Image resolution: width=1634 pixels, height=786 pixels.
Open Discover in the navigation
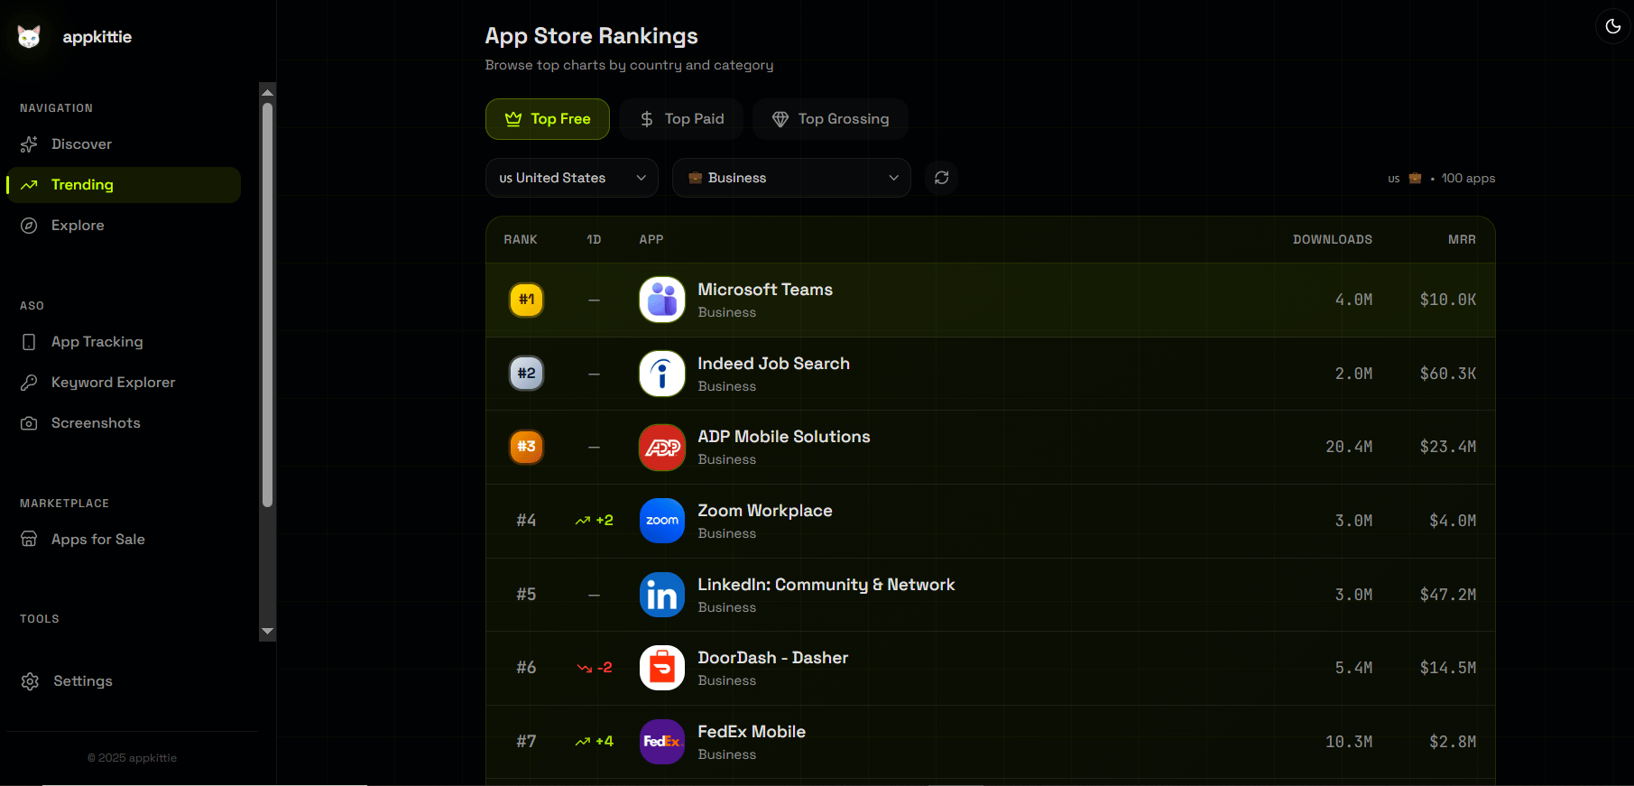click(124, 144)
